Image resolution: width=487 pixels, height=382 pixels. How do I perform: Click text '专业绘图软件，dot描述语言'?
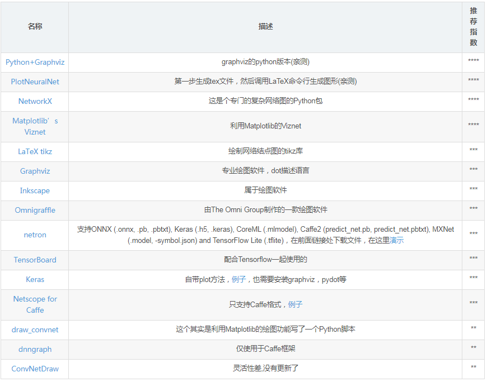[x=265, y=171]
